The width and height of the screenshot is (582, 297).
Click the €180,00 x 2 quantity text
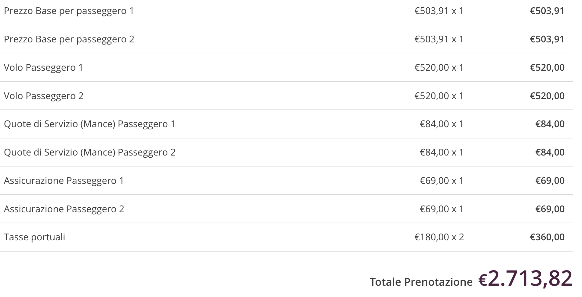pyautogui.click(x=439, y=237)
